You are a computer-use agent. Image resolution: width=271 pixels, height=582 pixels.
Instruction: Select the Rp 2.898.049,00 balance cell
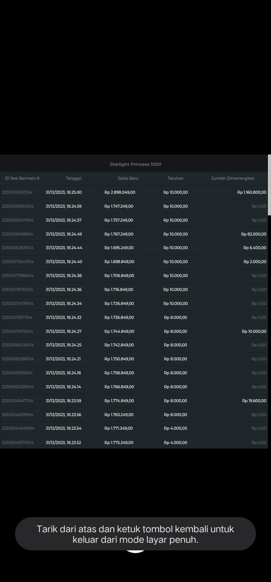click(120, 192)
